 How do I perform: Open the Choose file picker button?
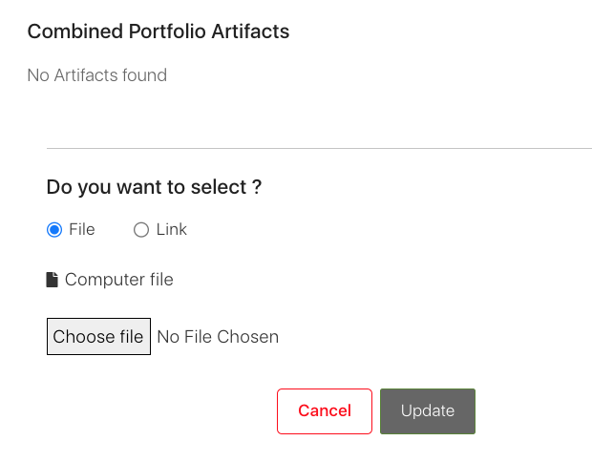98,336
